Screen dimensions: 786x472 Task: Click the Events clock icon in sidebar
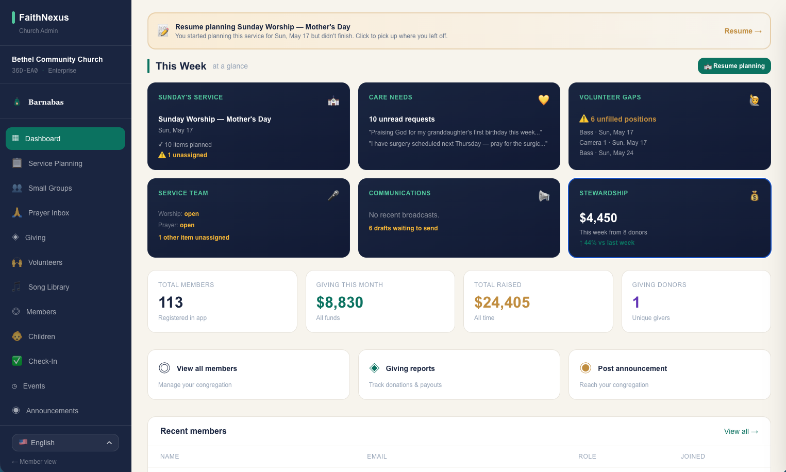(14, 386)
